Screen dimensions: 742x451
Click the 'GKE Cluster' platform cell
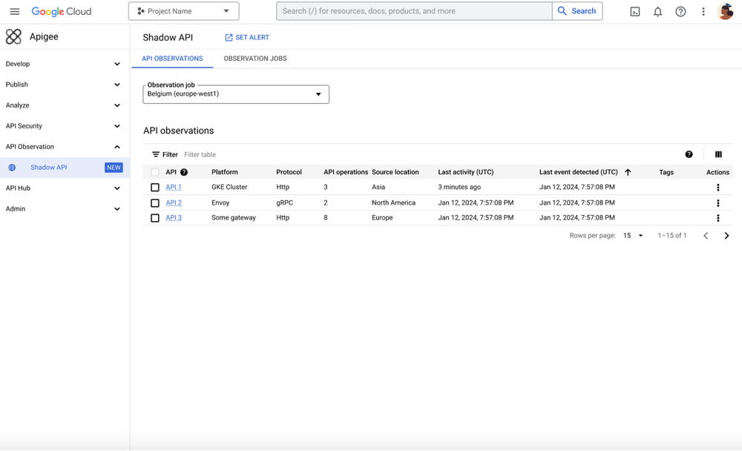coord(229,188)
